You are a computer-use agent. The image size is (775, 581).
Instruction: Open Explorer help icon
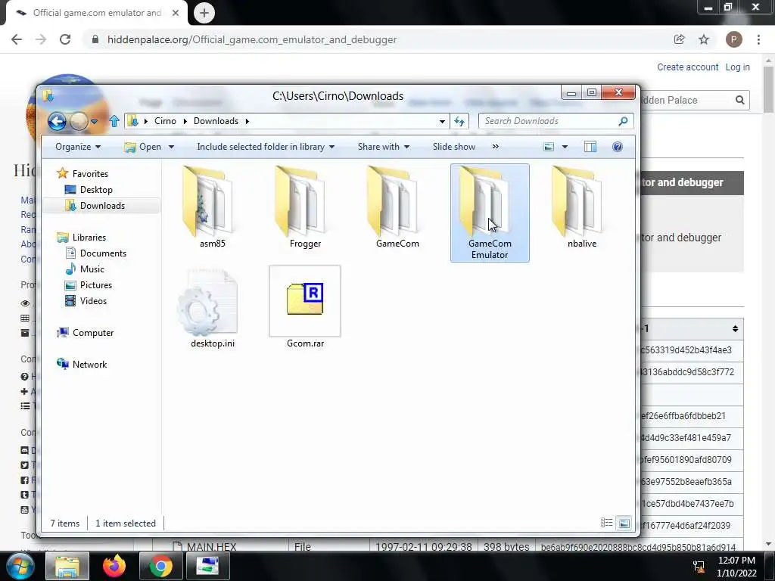click(618, 147)
